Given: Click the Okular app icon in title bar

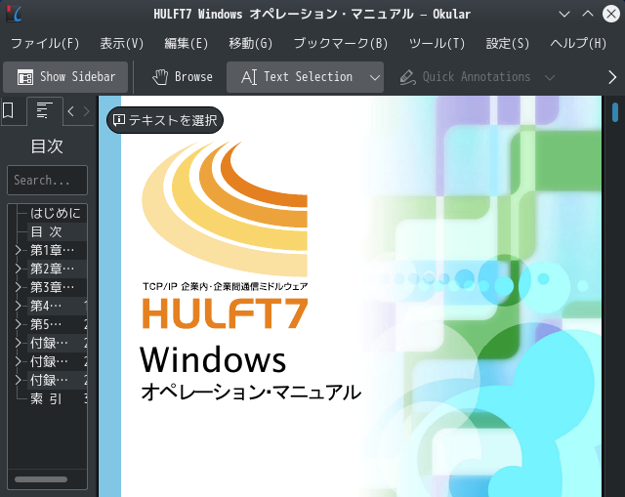Looking at the screenshot, I should pos(14,15).
